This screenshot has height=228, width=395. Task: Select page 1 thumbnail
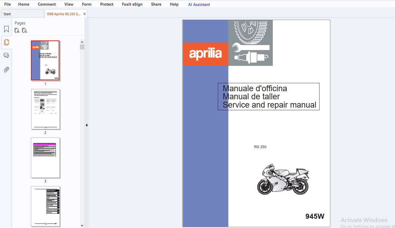tap(45, 61)
